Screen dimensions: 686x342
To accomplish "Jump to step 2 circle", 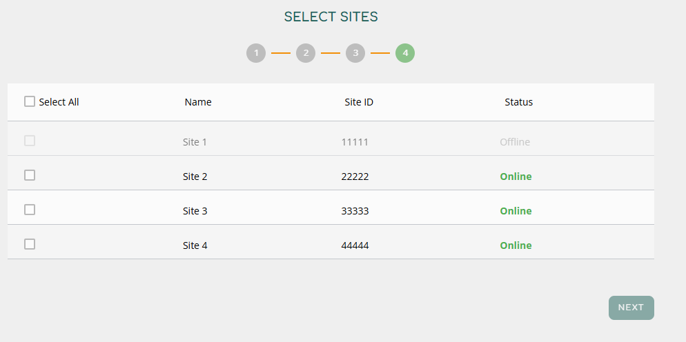I will coord(306,53).
